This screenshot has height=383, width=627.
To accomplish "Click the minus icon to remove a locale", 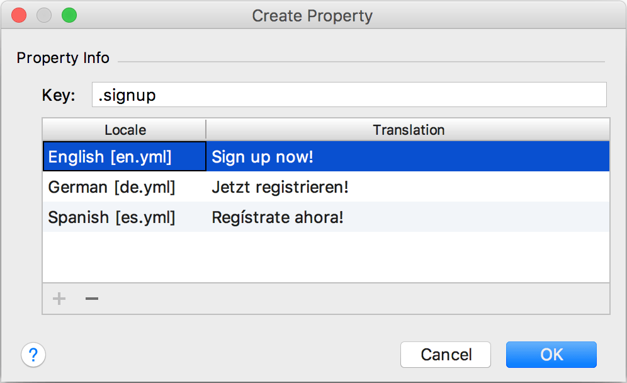I will pyautogui.click(x=91, y=299).
